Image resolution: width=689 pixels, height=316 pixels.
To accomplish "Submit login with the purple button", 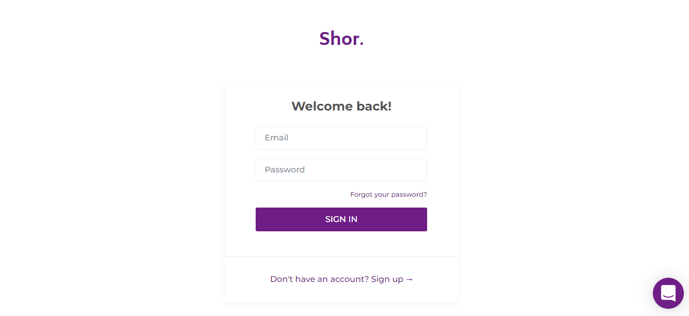I will (341, 219).
